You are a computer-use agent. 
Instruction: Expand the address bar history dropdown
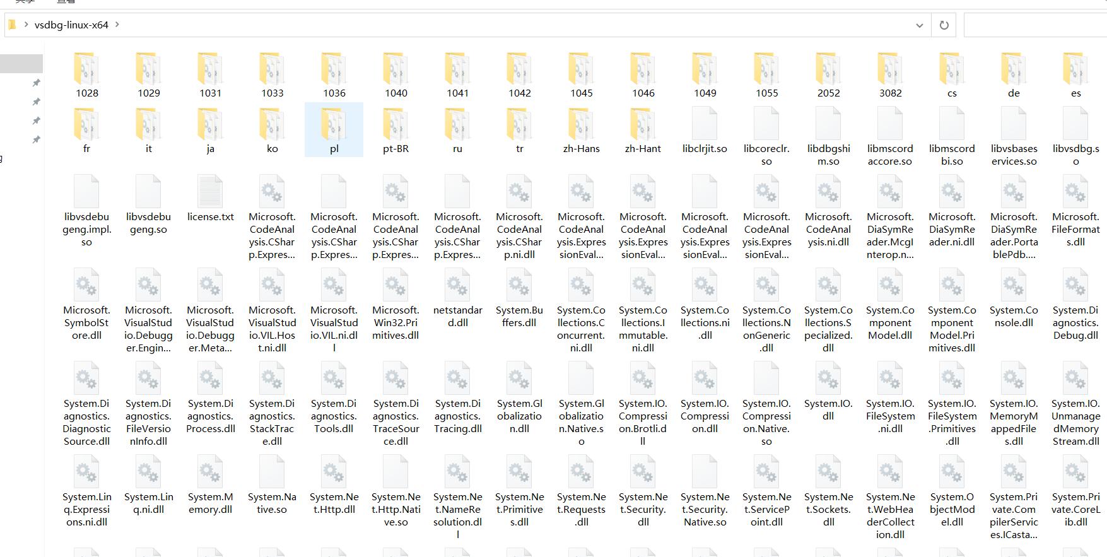(920, 25)
